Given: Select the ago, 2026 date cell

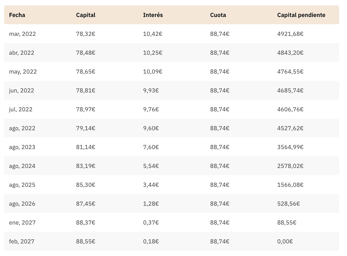Looking at the screenshot, I should [22, 204].
